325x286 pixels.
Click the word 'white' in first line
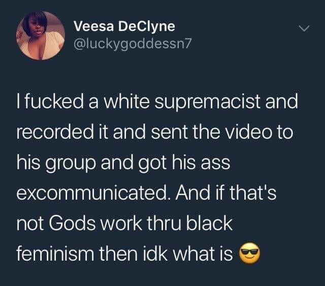pyautogui.click(x=126, y=102)
